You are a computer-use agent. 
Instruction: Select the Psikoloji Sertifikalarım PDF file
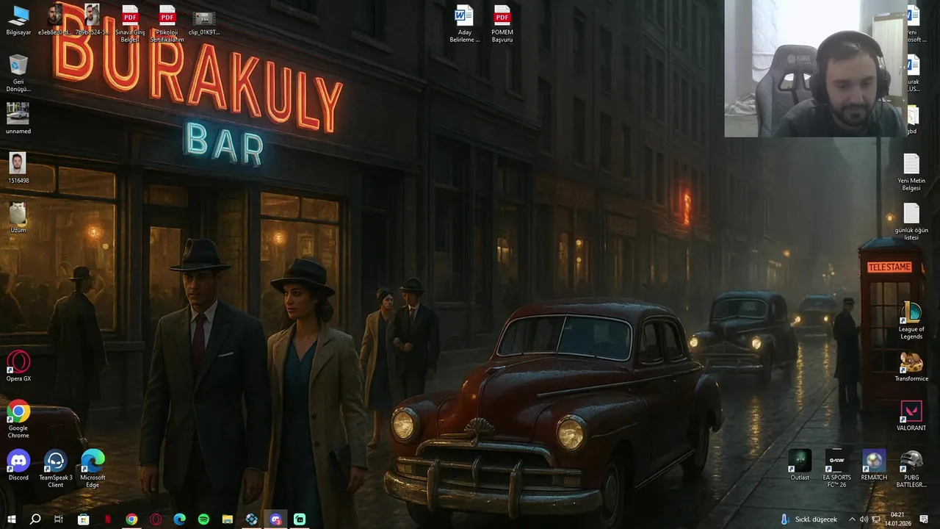point(167,24)
